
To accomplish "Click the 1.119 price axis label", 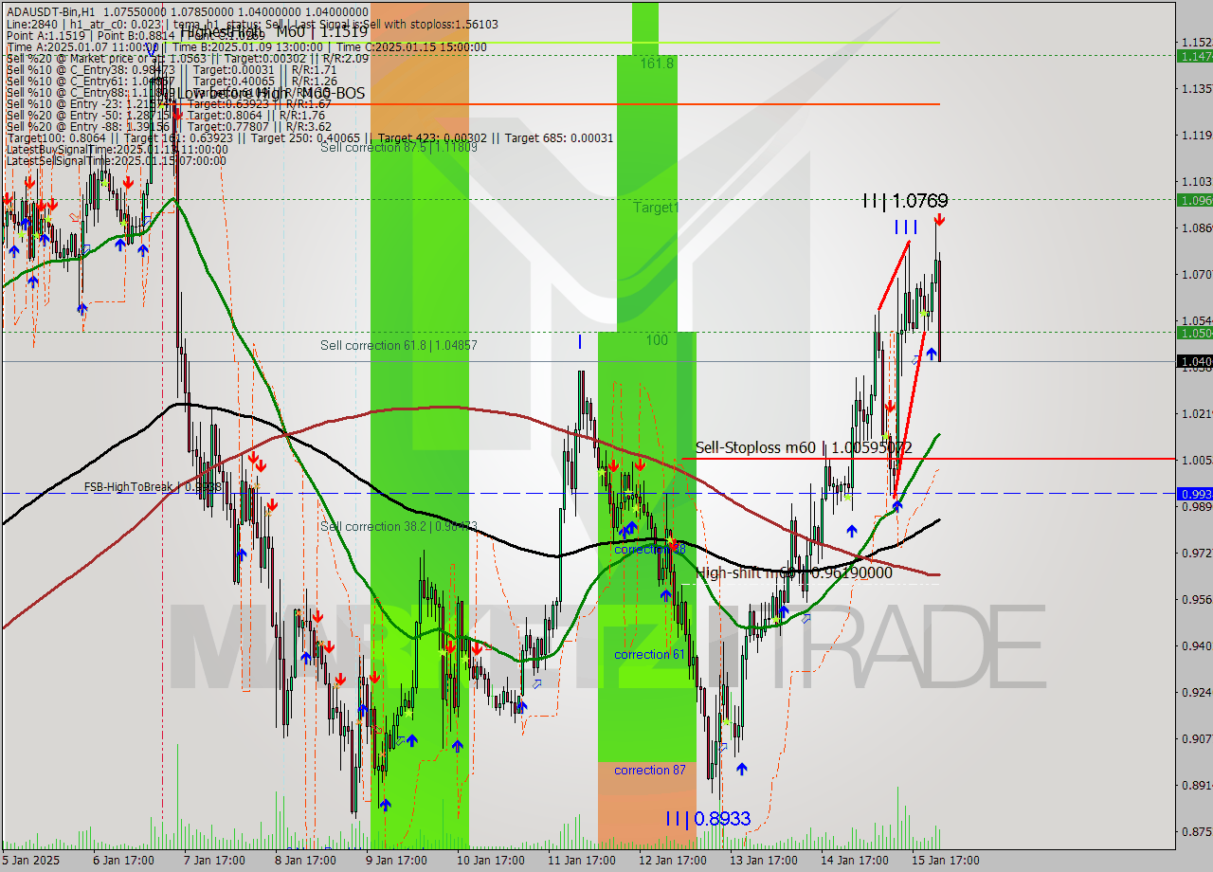I will 1197,136.
